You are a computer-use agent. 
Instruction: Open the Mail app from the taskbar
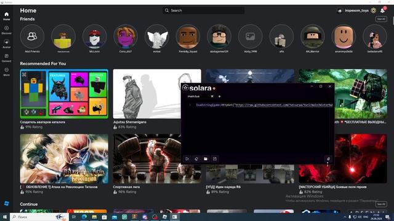pyautogui.click(x=115, y=217)
